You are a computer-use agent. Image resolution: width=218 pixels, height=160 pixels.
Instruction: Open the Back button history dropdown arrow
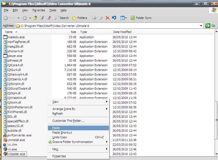click(18, 18)
